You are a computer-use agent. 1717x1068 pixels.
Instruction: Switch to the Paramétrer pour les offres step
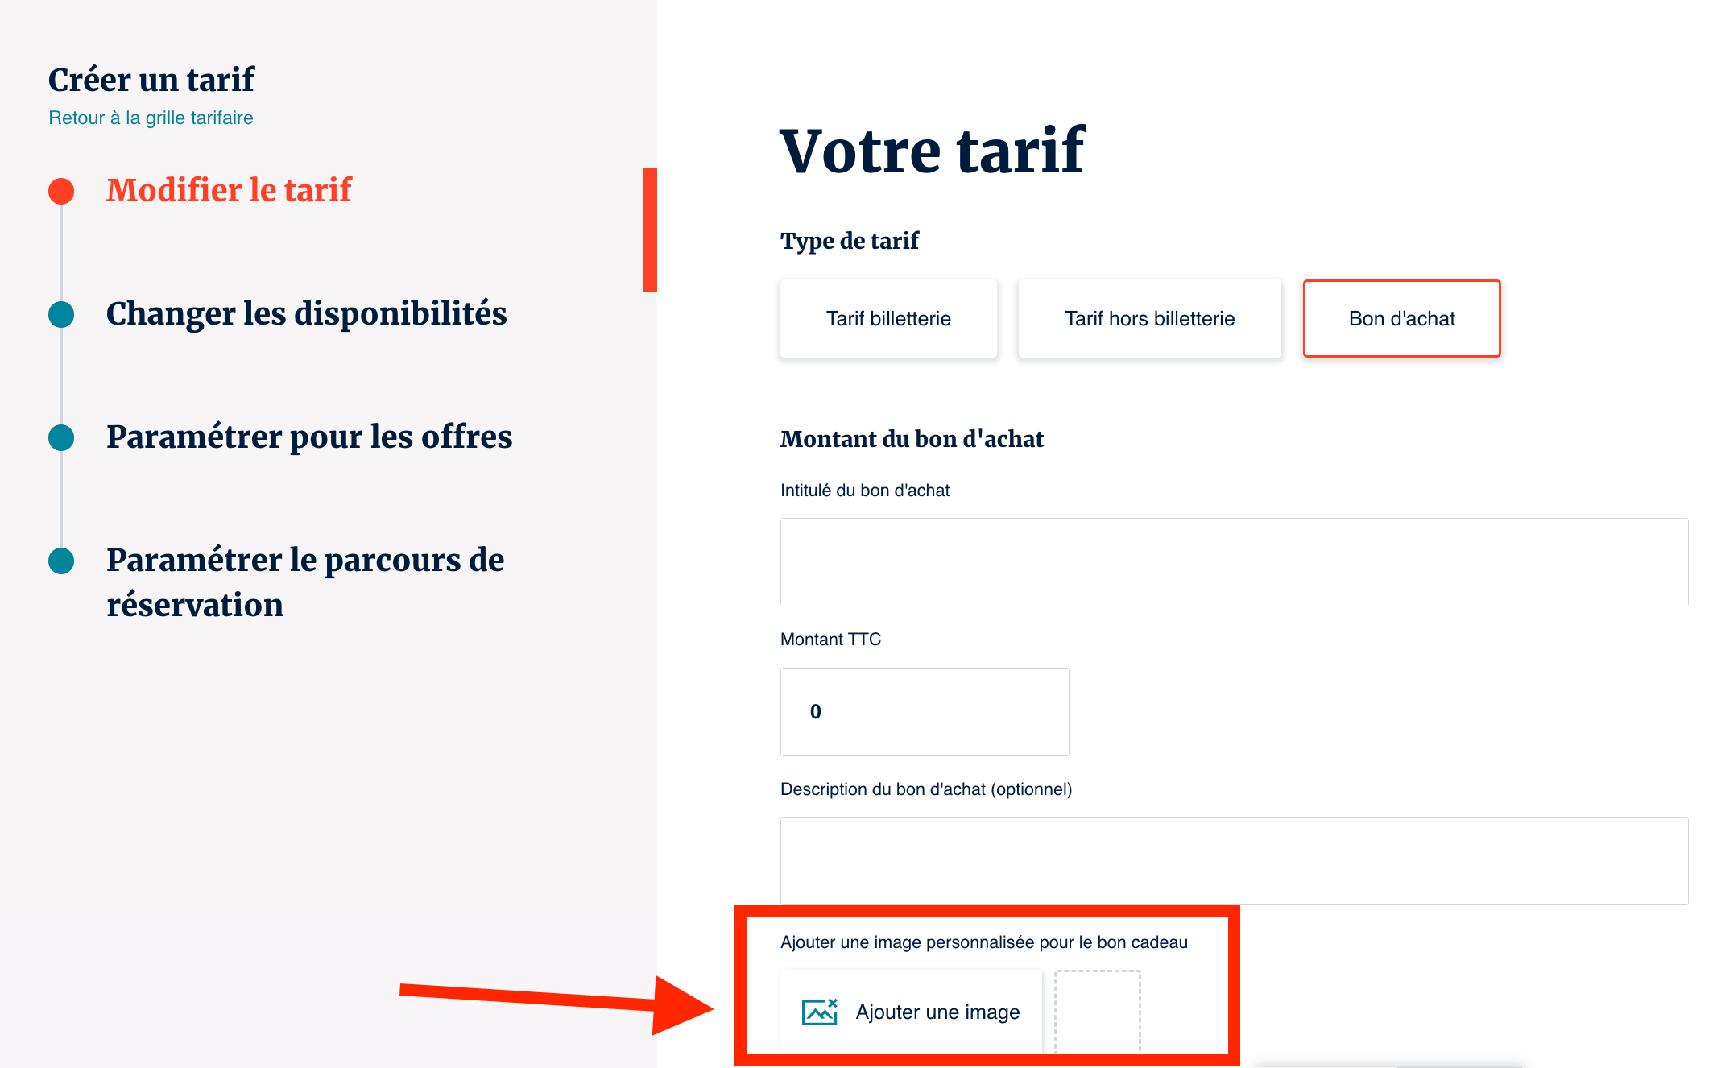[309, 437]
